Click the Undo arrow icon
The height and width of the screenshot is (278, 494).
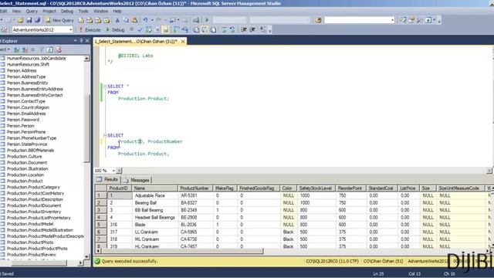pyautogui.click(x=145, y=20)
